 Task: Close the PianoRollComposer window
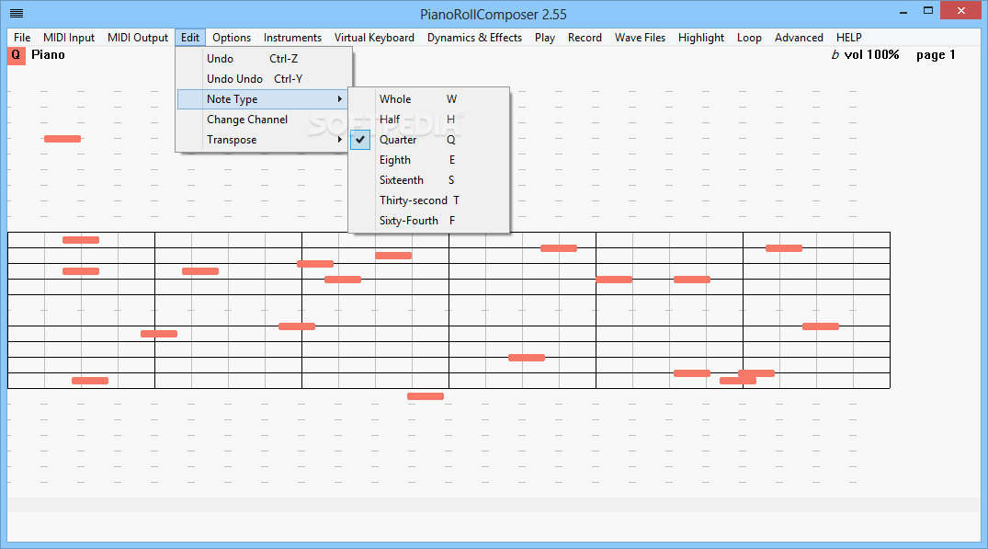click(961, 11)
